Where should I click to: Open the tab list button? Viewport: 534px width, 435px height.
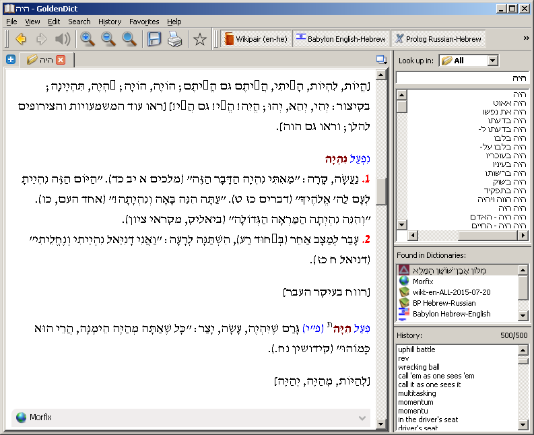[381, 60]
